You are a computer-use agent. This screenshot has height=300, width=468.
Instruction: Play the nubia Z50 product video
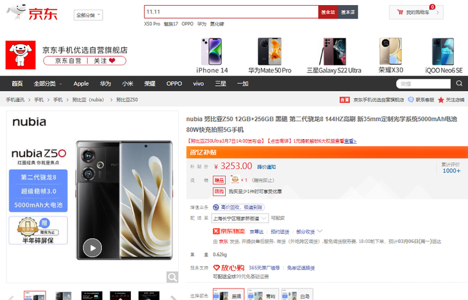coord(92,248)
